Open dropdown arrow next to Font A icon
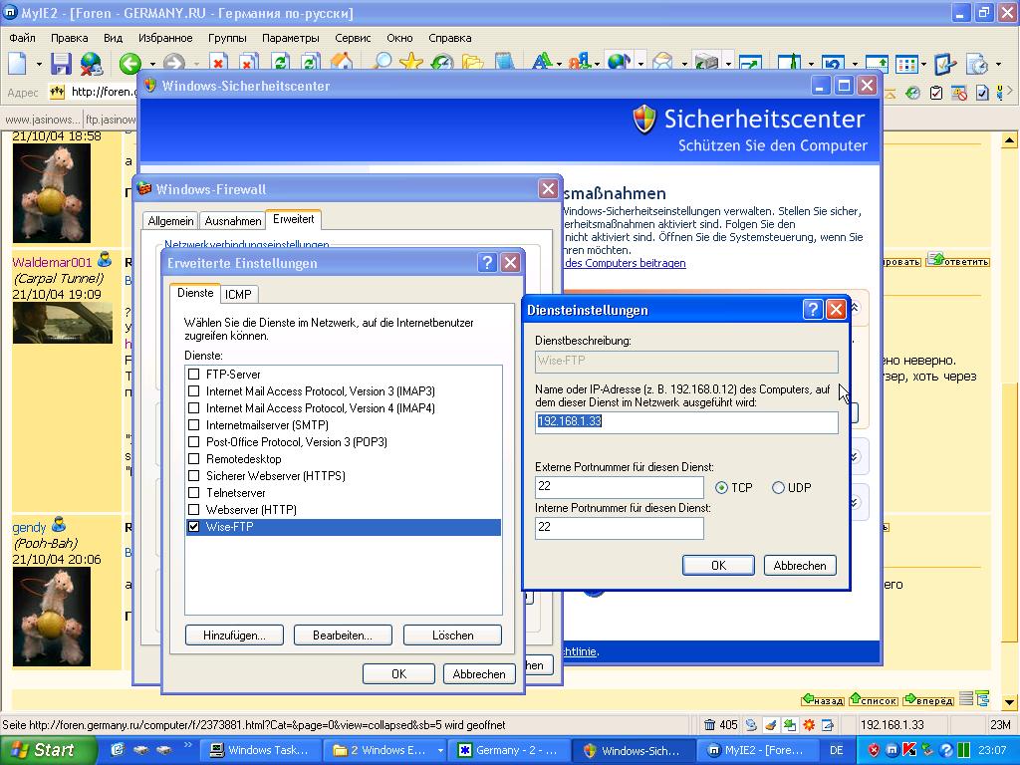Image resolution: width=1020 pixels, height=765 pixels. [x=560, y=64]
